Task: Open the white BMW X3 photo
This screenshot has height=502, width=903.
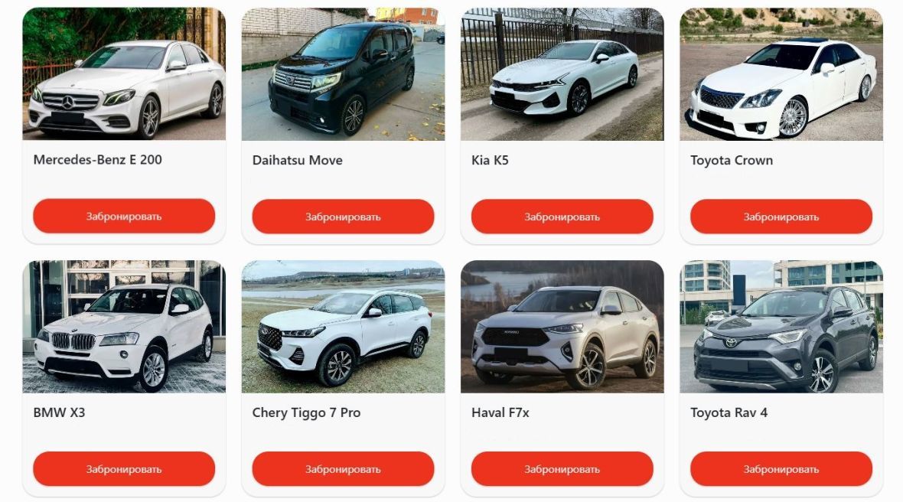Action: (124, 327)
